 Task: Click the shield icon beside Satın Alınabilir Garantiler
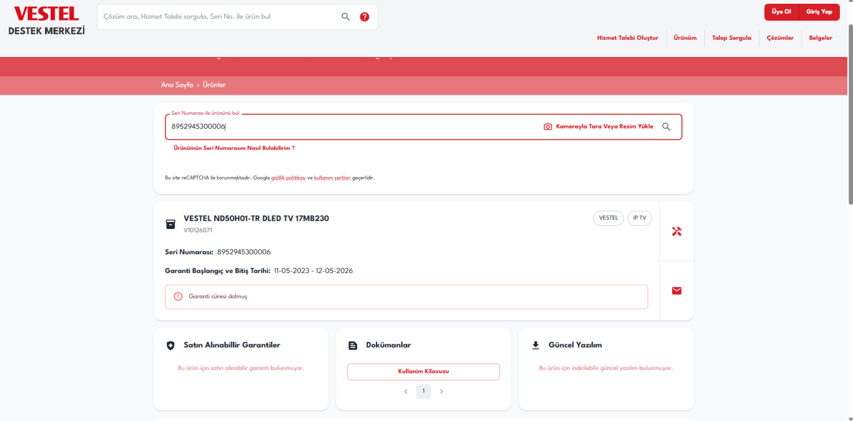170,346
